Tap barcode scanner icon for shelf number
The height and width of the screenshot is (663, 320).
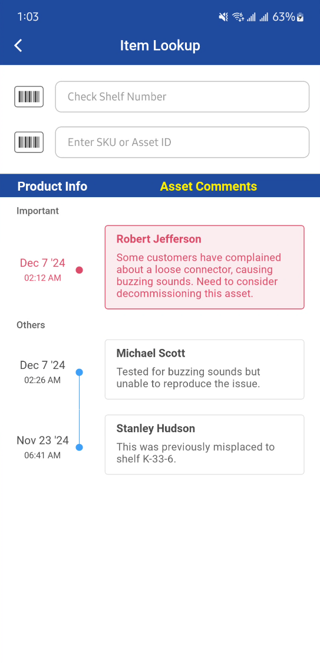29,96
